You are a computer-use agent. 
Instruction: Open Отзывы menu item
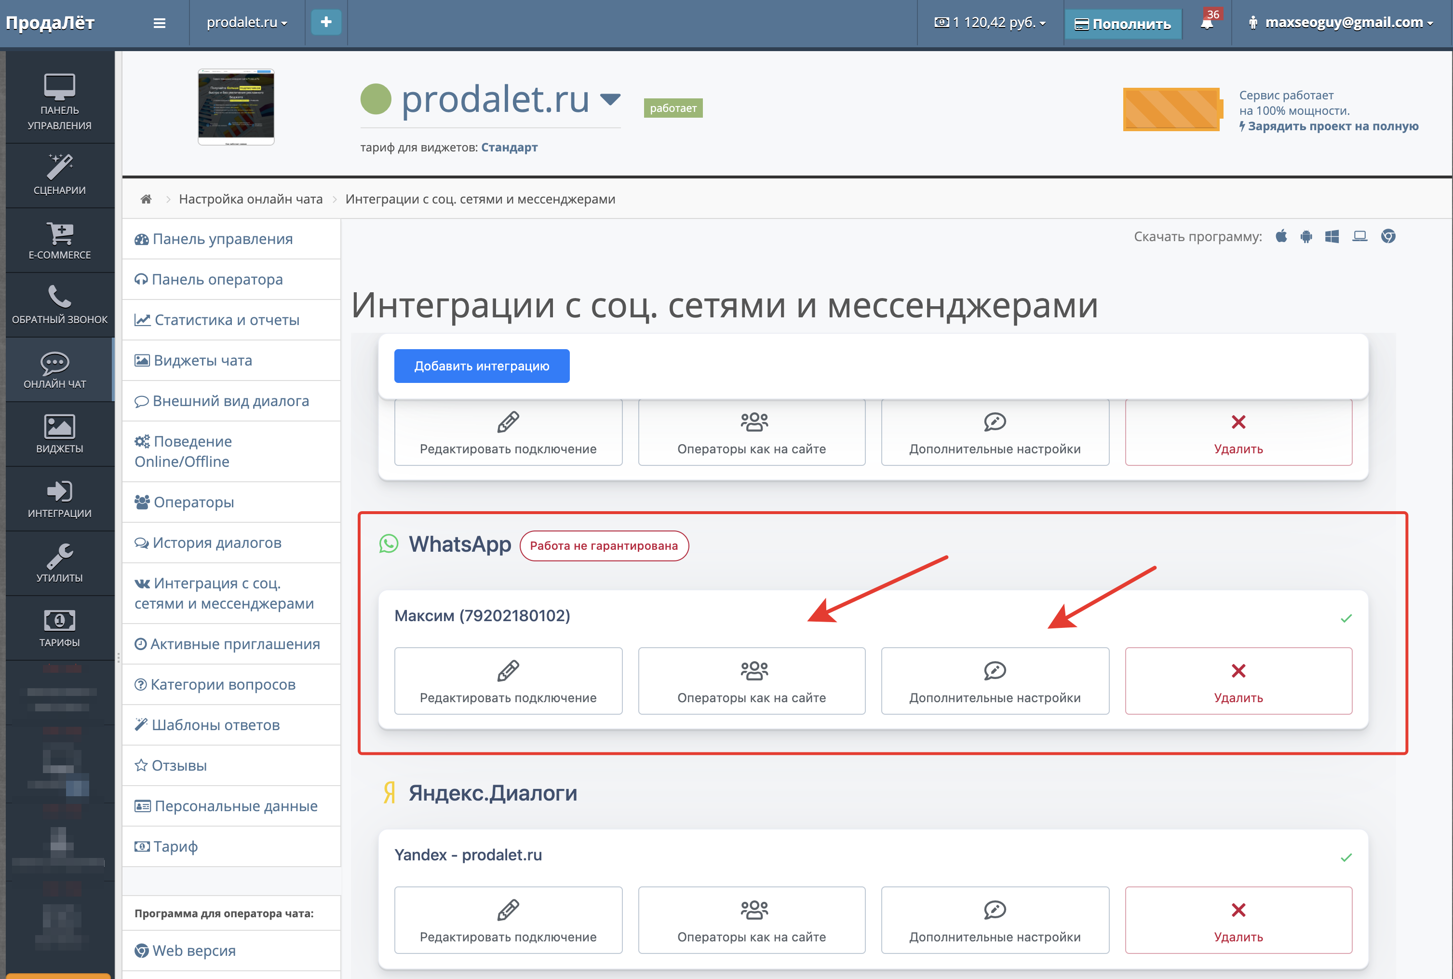231,766
